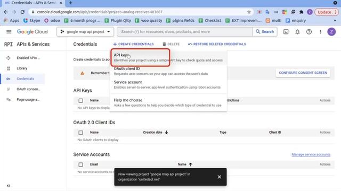Dismiss the project notification toast
Screen dimensions: 341x191
tap(219, 177)
